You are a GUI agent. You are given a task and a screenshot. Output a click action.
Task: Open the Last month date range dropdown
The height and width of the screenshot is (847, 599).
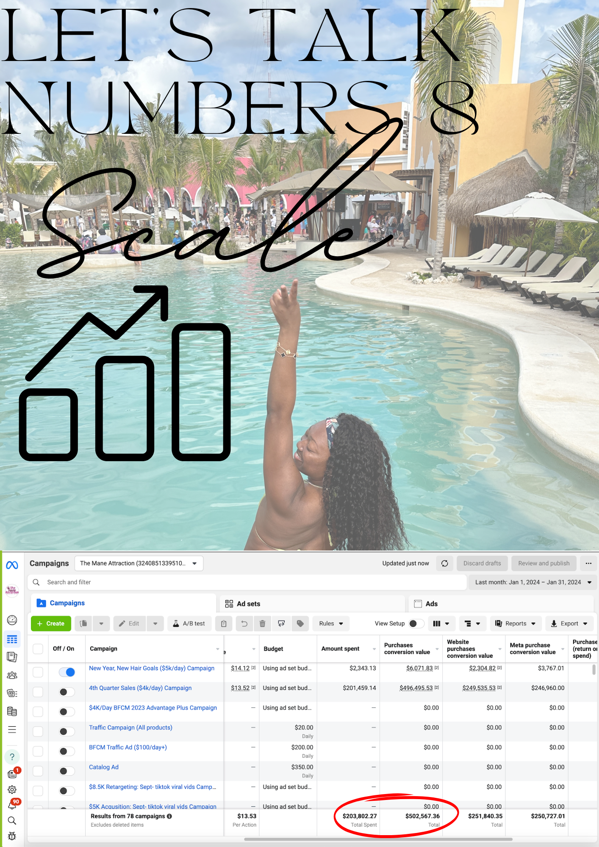point(532,582)
